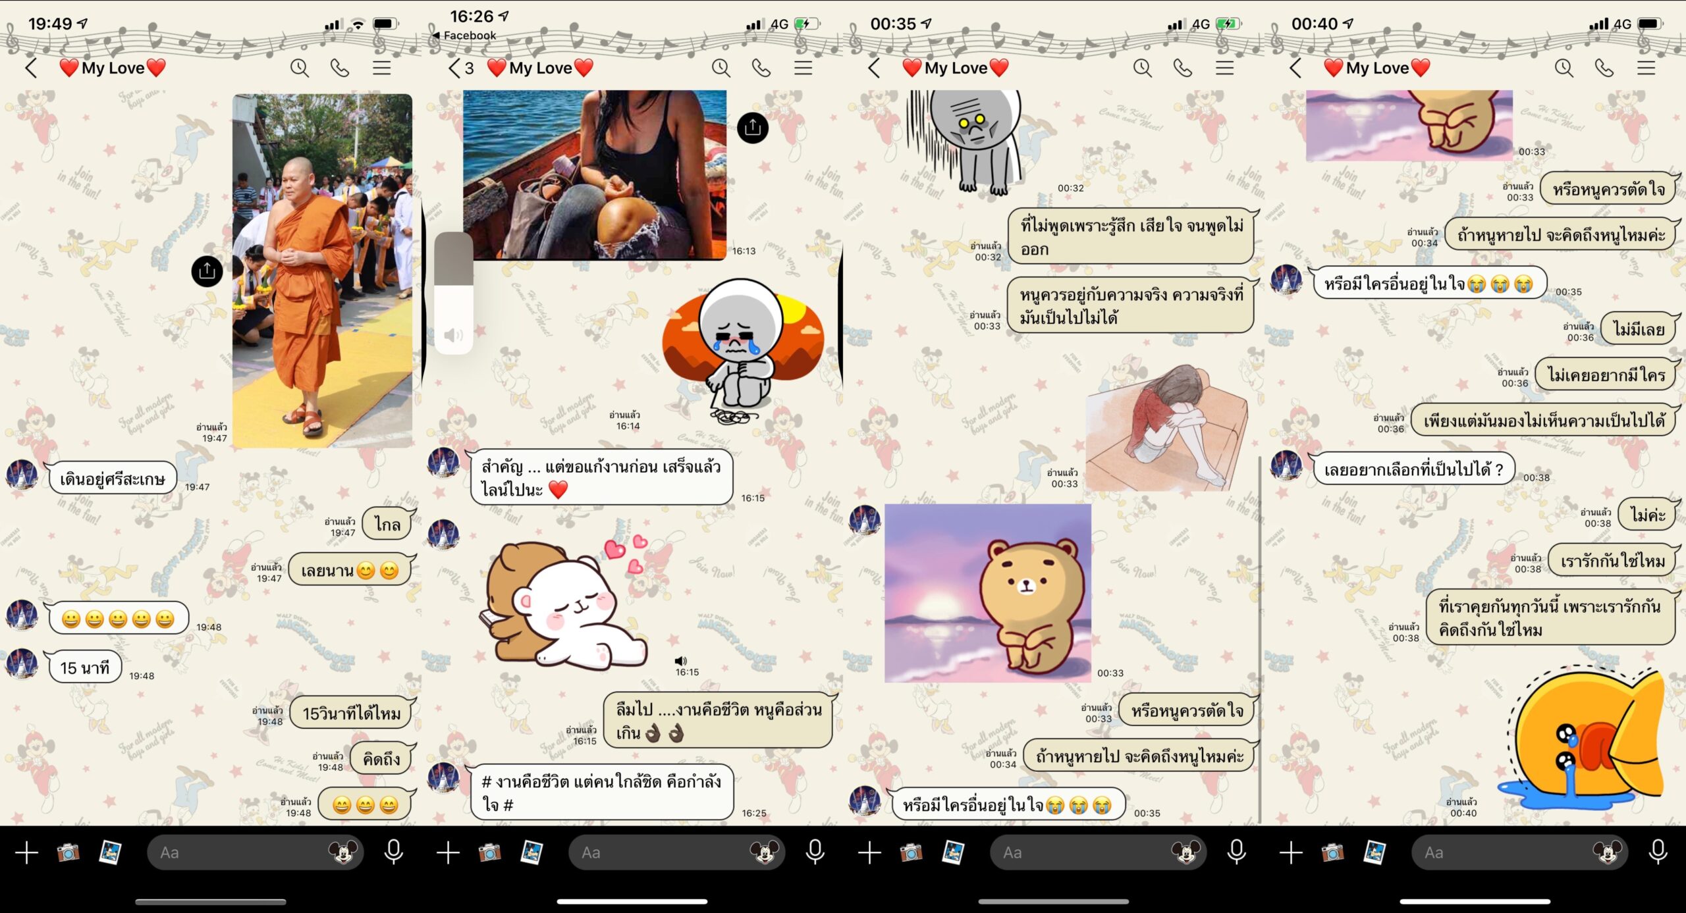Open the girl curled on sofa illustration

1166,428
